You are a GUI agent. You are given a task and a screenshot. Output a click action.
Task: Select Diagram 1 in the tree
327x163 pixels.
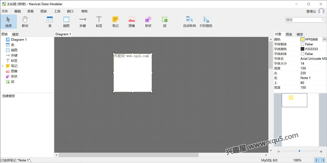tap(19, 40)
